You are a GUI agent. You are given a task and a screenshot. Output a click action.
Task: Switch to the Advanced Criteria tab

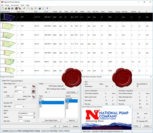(16, 81)
